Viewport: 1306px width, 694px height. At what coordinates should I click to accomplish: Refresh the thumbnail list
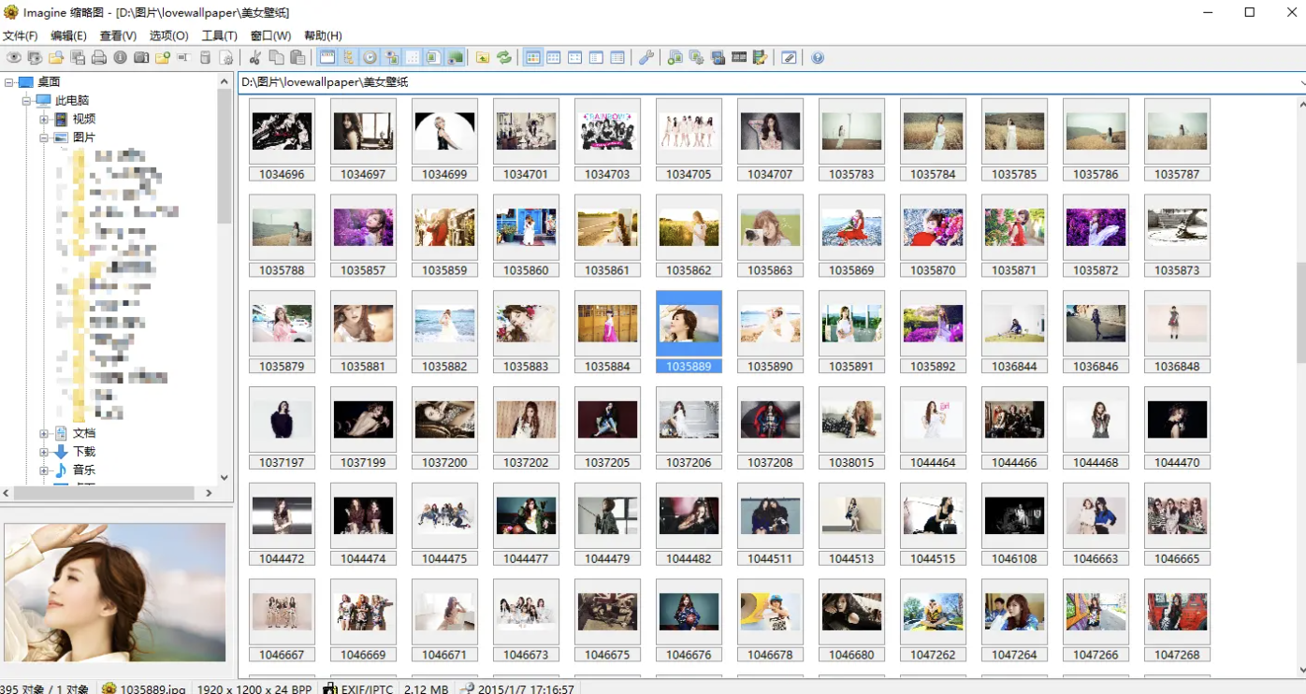(504, 58)
